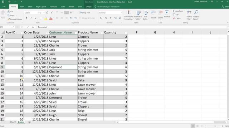Click Merge & Center
The height and width of the screenshot is (128, 229).
pos(87,18)
